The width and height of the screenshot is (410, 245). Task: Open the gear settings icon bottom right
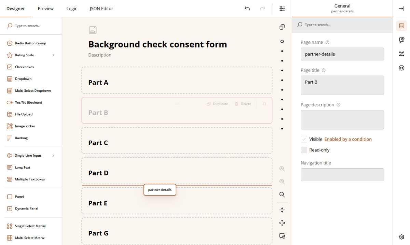(401, 237)
